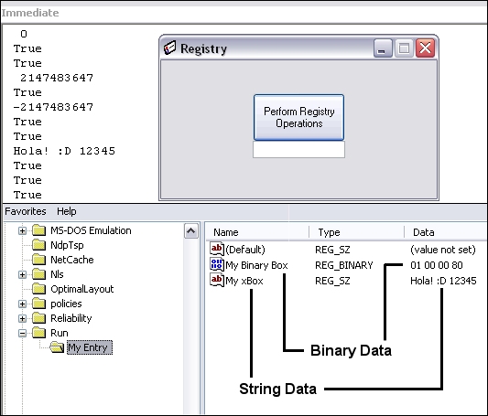Click the Registry window title icon
Viewport: 488px width, 416px height.
pyautogui.click(x=169, y=48)
